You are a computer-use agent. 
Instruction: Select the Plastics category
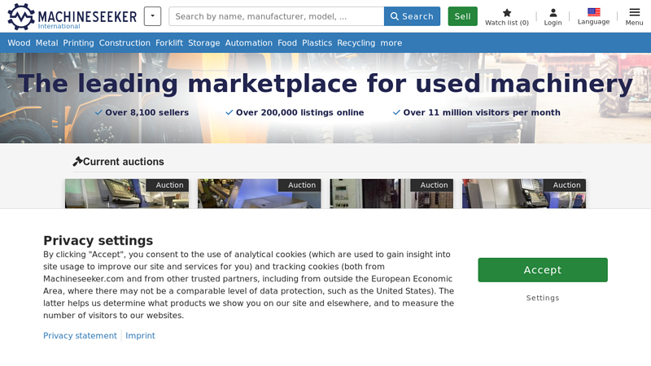pyautogui.click(x=317, y=43)
